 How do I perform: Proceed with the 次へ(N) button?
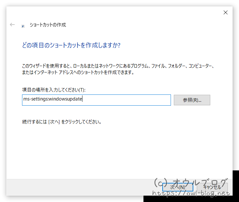tap(177, 187)
